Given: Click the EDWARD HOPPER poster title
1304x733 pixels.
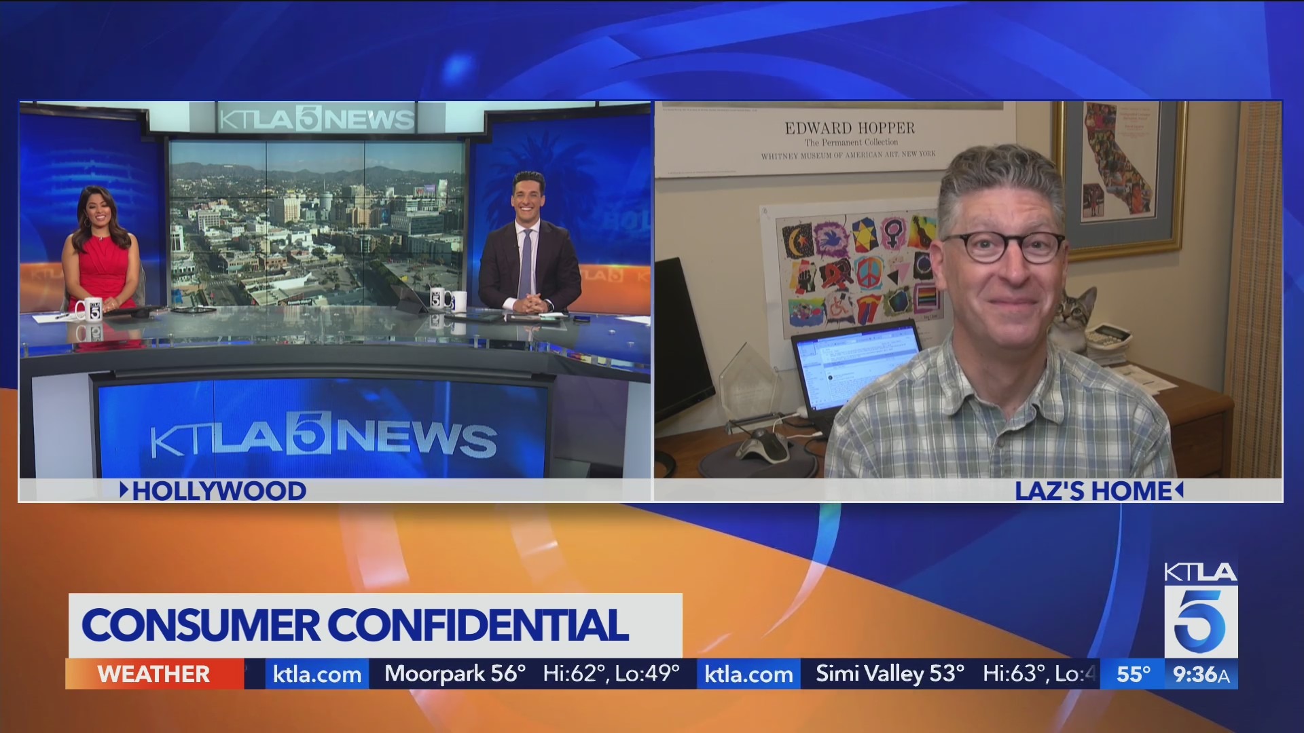Looking at the screenshot, I should point(850,128).
